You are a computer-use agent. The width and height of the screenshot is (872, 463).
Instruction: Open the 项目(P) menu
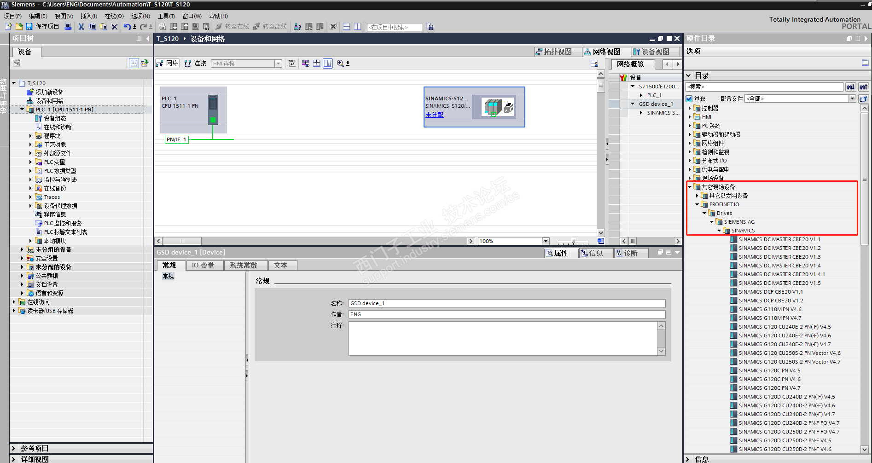pyautogui.click(x=13, y=16)
